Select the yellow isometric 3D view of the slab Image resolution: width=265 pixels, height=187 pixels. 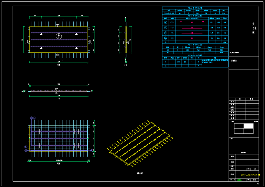140,143
